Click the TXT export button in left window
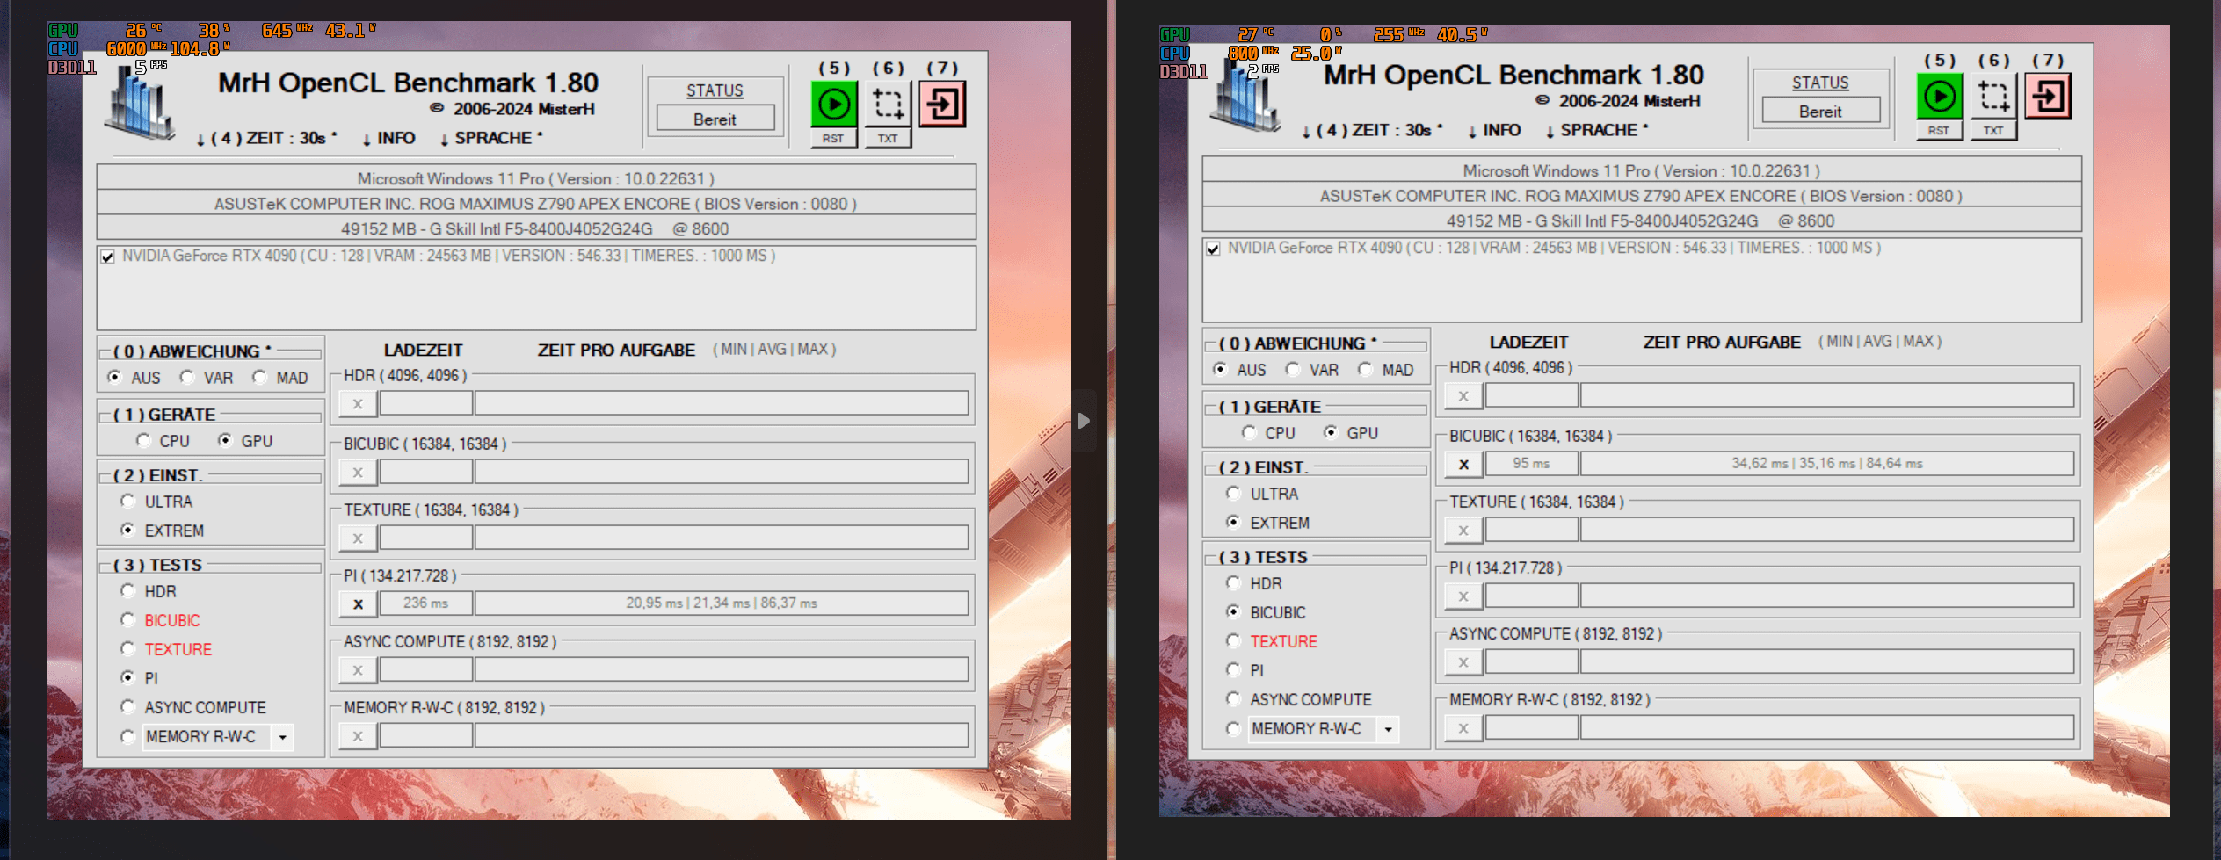2221x860 pixels. (888, 139)
